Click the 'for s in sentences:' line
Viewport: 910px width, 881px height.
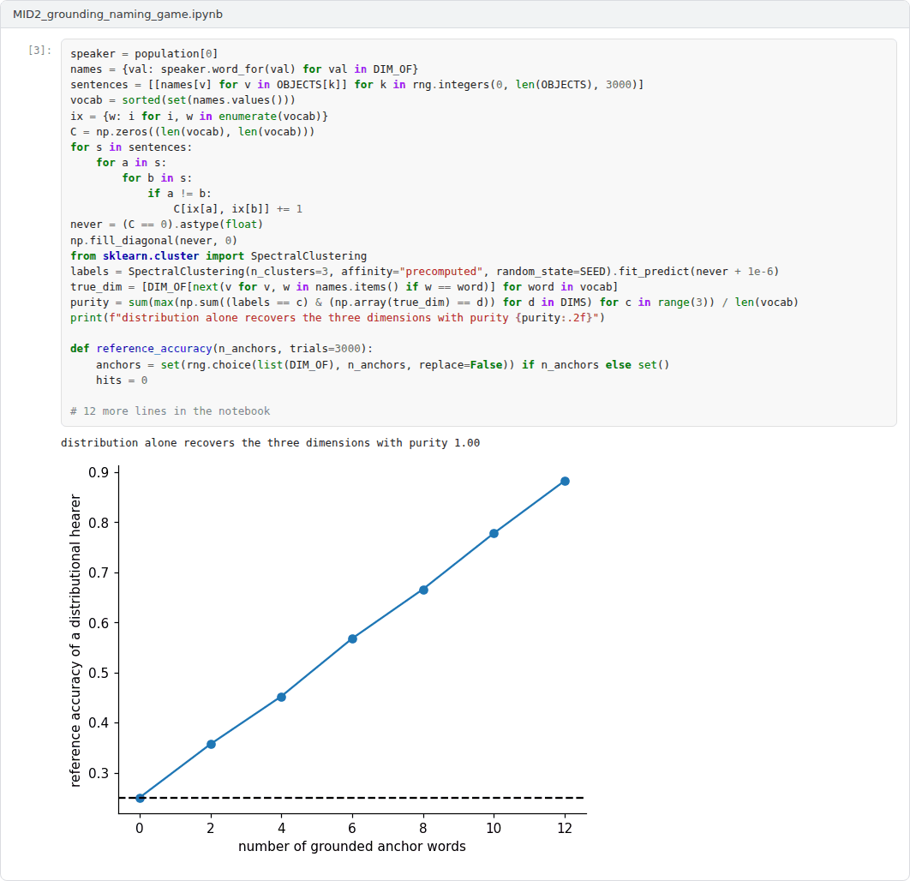pyautogui.click(x=131, y=147)
